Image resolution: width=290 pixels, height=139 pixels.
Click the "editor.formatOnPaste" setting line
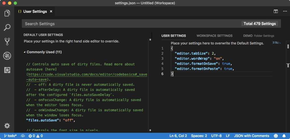tap(205, 69)
